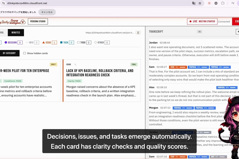Image resolution: width=239 pixels, height=159 pixels.
Task: Click the Clarity: PASS badge
Action: (74, 81)
